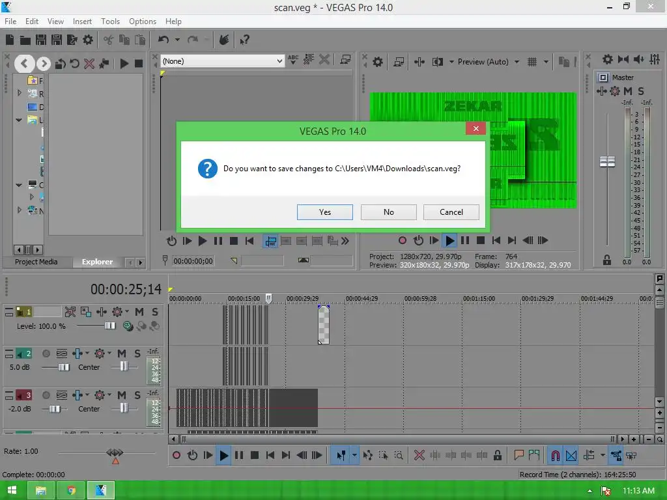Click No in the save dialog
Image resolution: width=667 pixels, height=500 pixels.
[388, 212]
